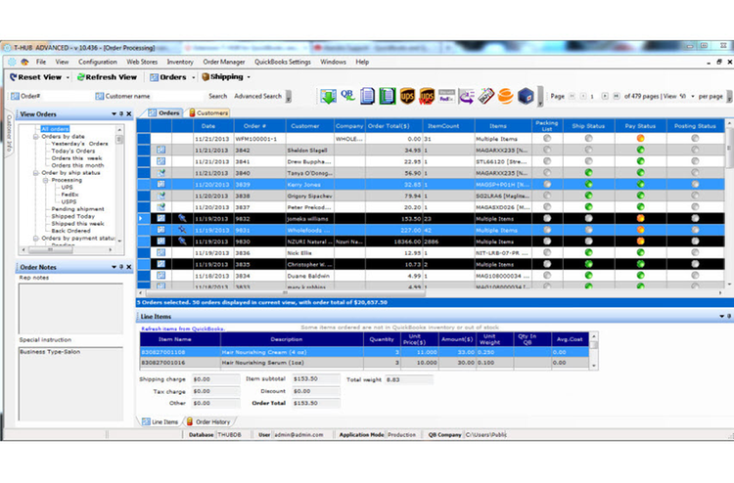
Task: Select Today's Orders in the tree
Action: [x=73, y=151]
